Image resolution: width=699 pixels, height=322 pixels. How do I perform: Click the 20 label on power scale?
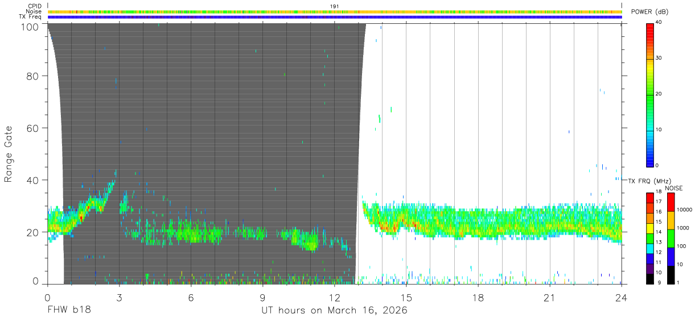tap(658, 94)
